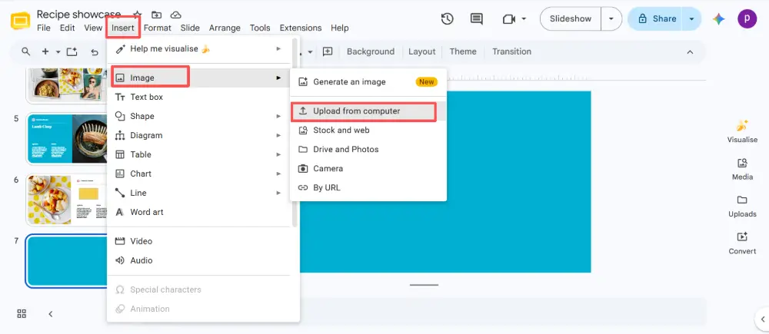Screen dimensions: 769x334
Task: Expand the Shape submenu
Action: click(x=199, y=116)
